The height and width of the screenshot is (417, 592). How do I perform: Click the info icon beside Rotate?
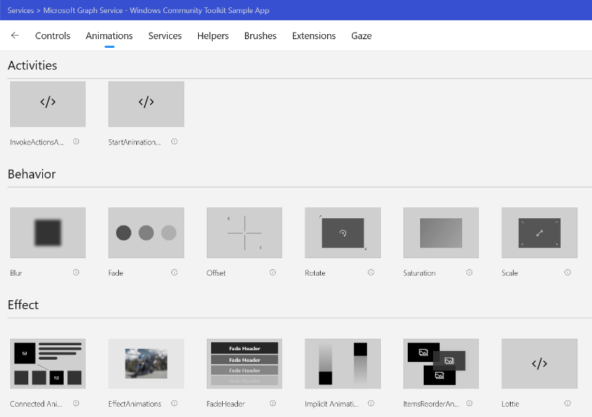click(371, 272)
